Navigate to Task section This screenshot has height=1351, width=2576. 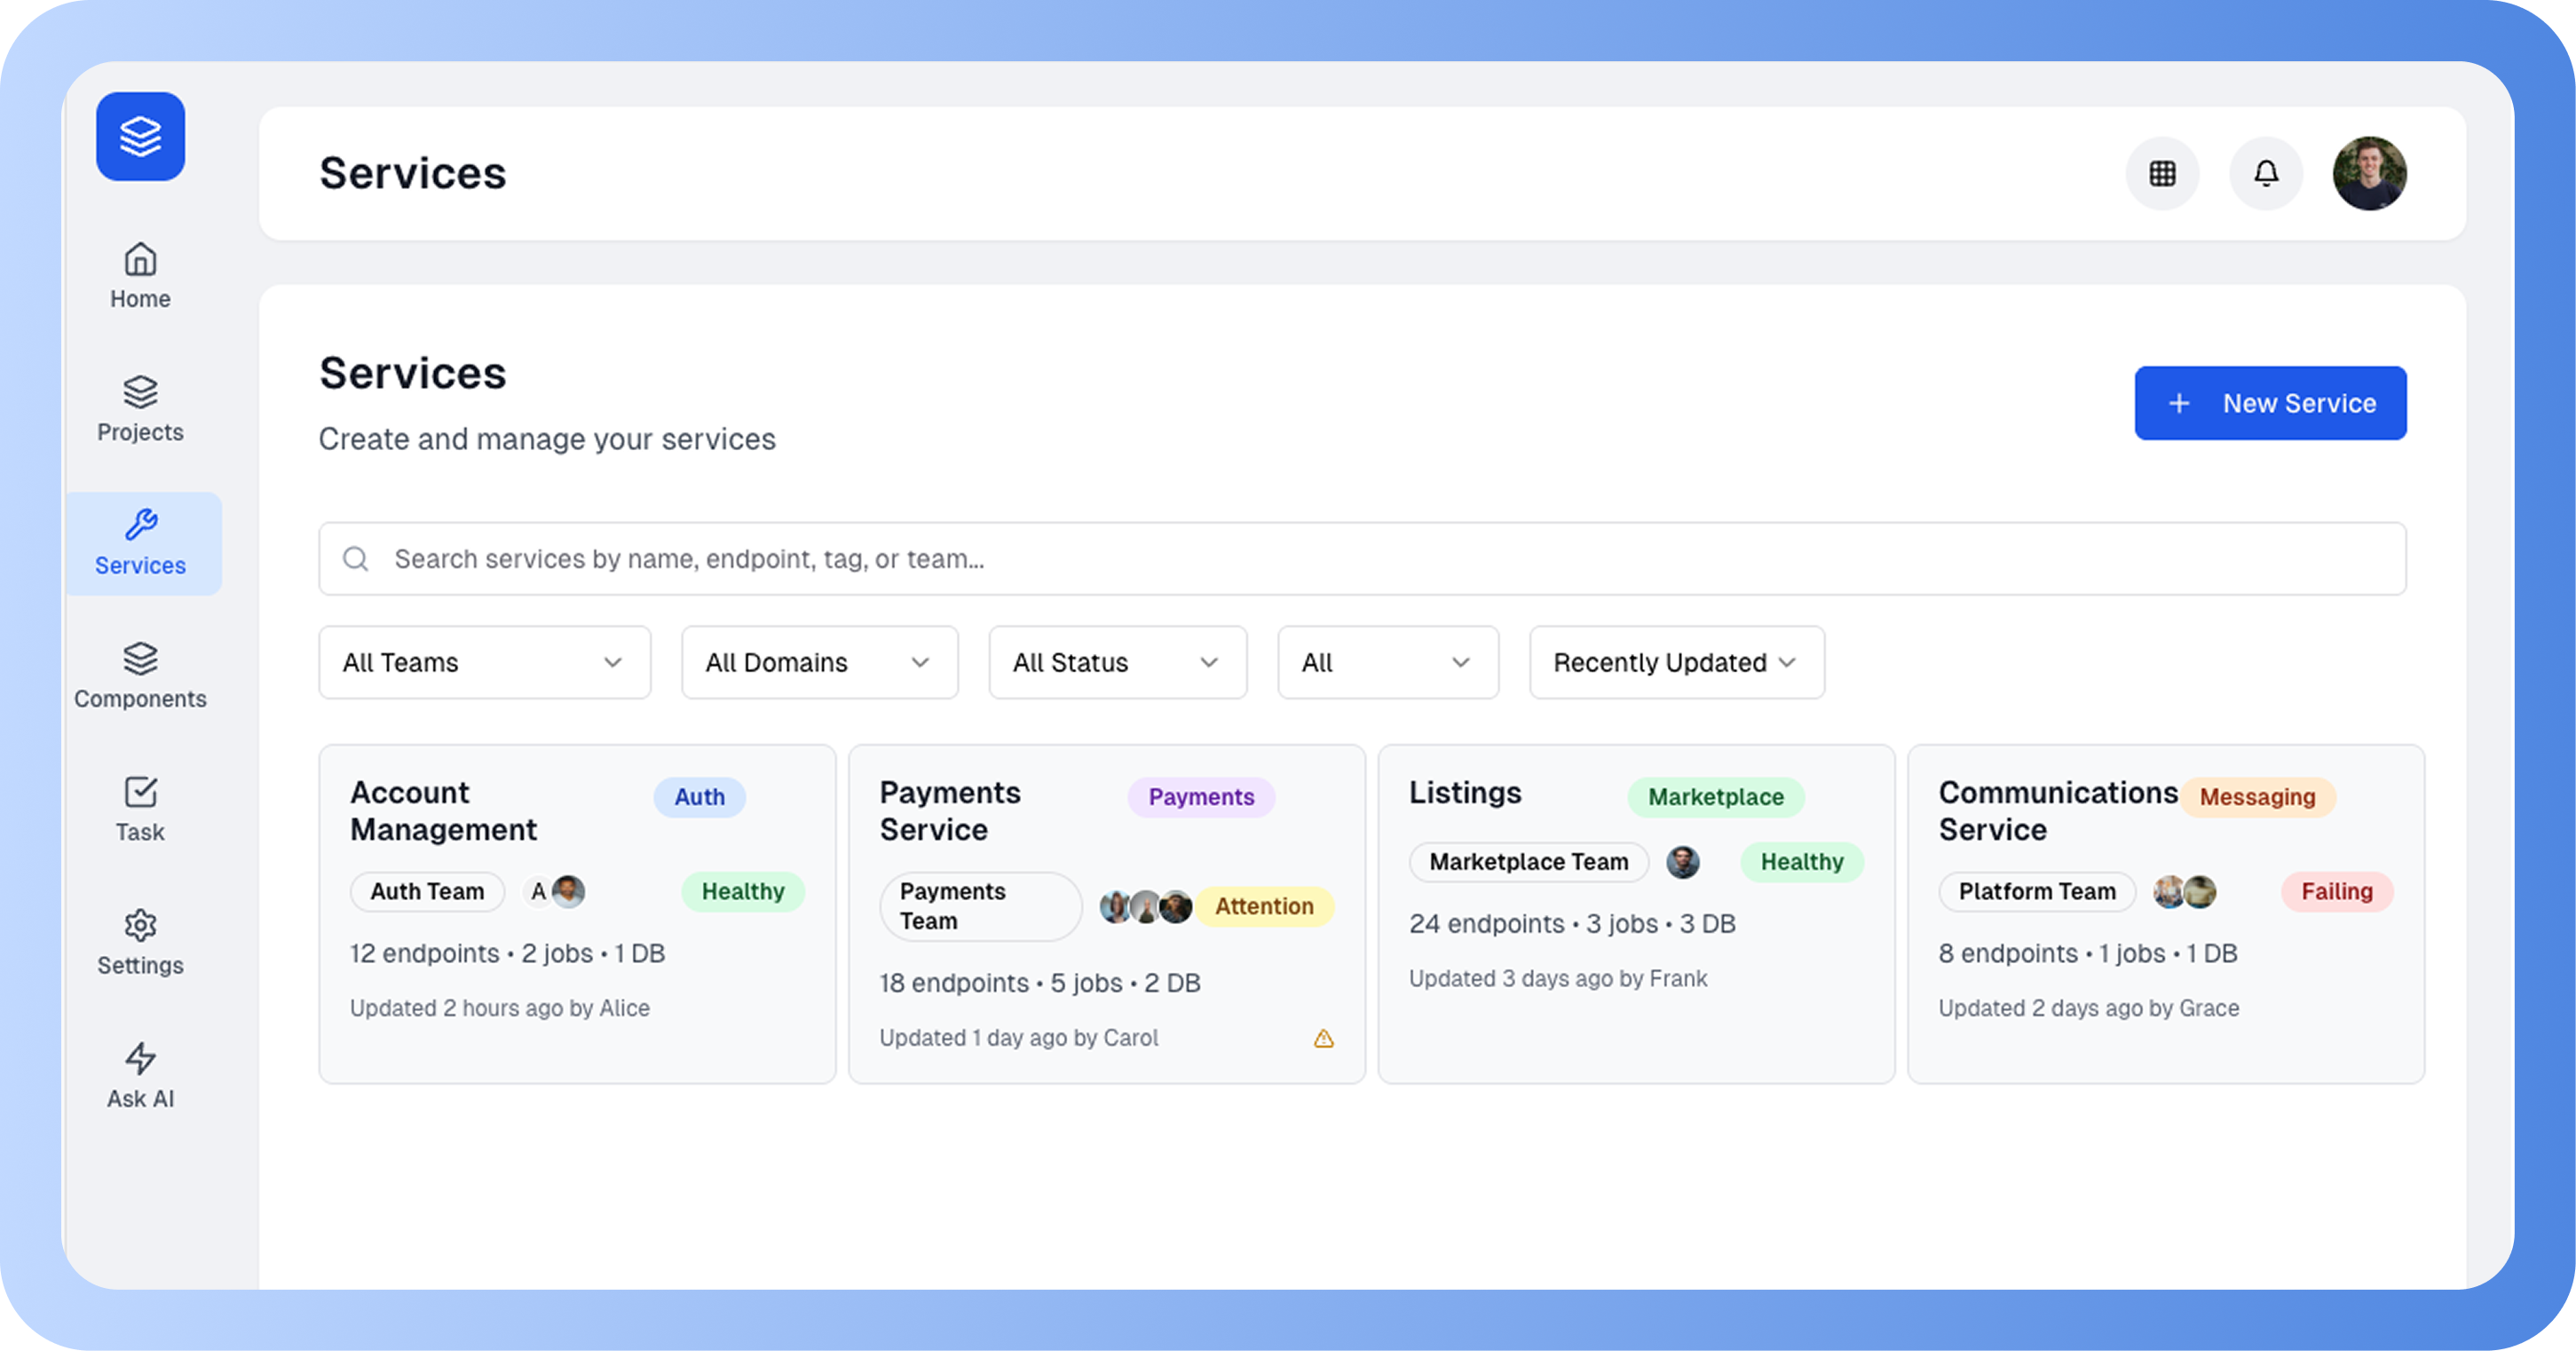point(140,809)
